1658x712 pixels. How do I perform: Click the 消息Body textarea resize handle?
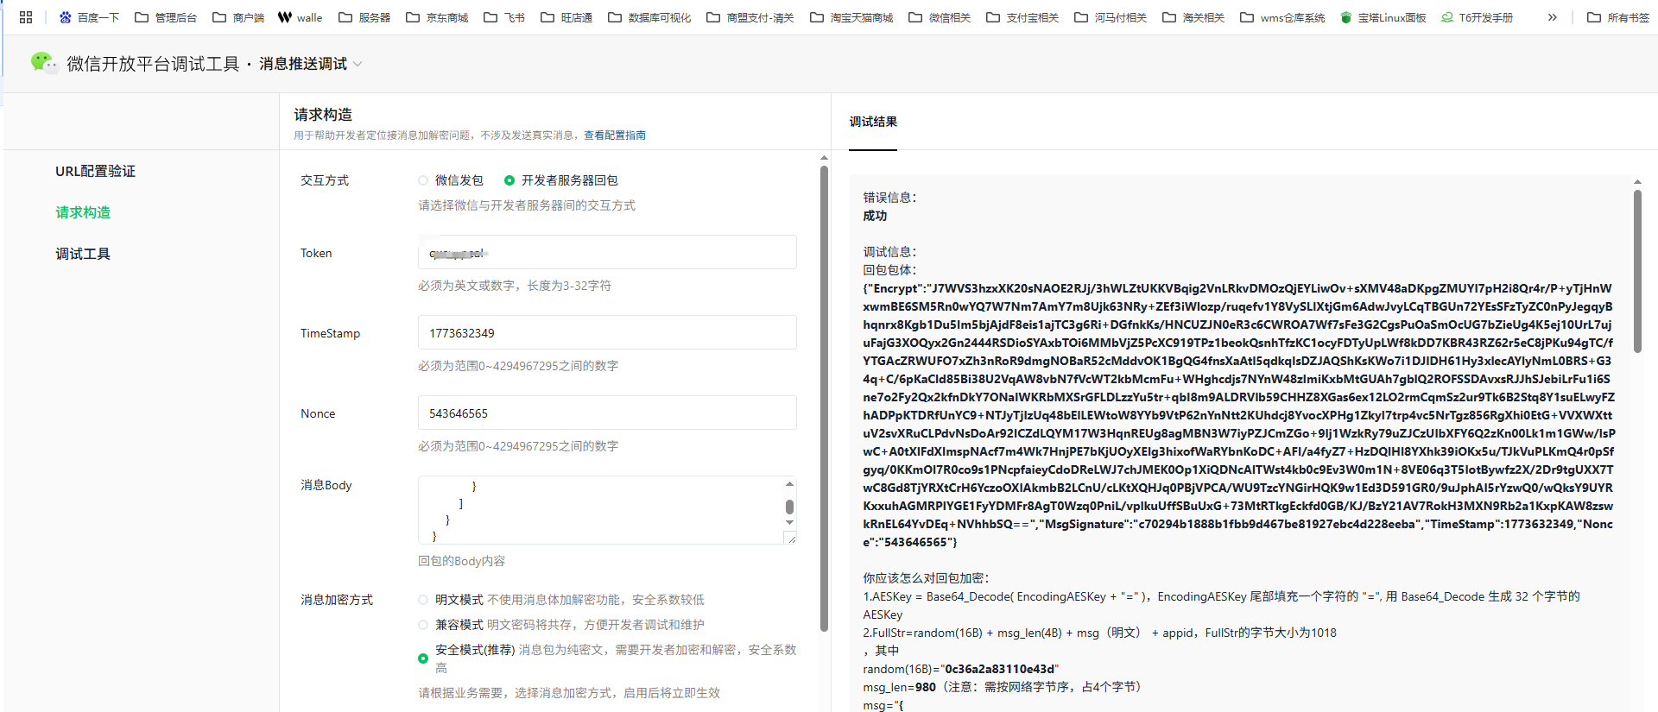pos(790,538)
